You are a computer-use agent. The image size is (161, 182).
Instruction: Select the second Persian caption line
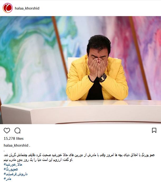click(x=38, y=160)
